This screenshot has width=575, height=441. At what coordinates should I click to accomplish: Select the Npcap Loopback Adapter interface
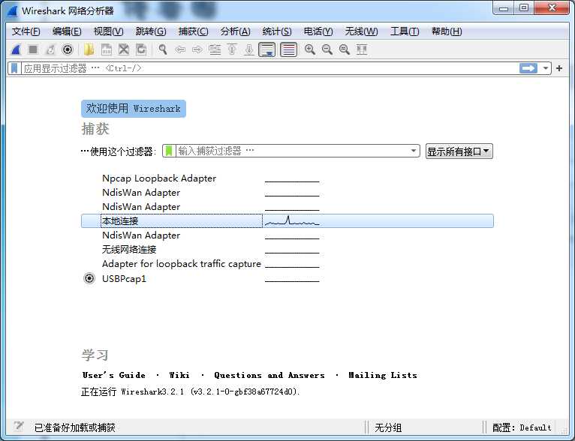click(159, 178)
